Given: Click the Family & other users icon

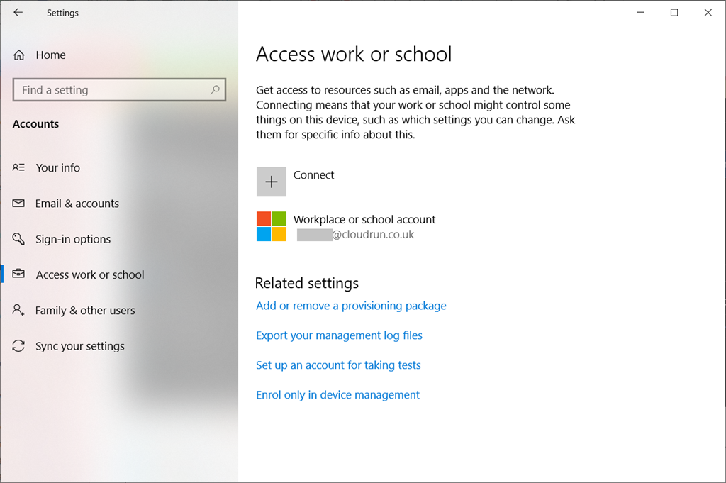Looking at the screenshot, I should [x=19, y=311].
